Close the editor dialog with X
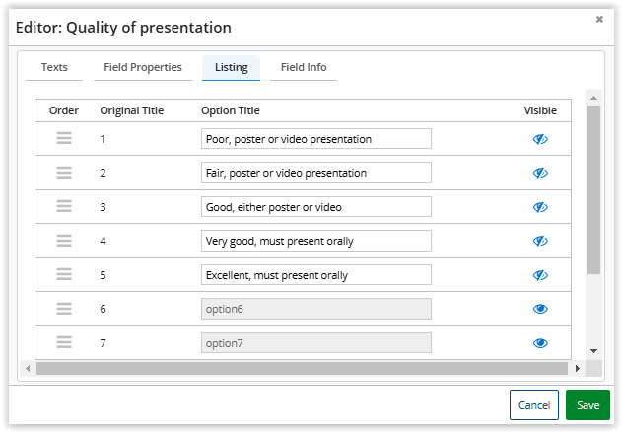 pyautogui.click(x=599, y=19)
